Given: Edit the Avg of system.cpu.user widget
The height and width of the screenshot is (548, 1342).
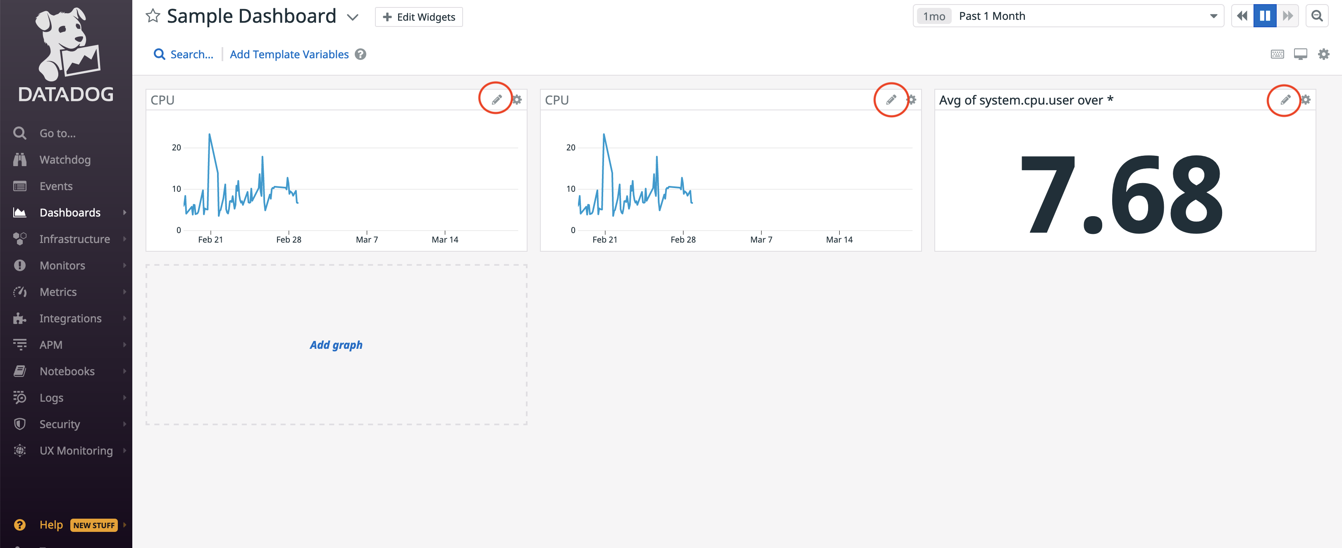Looking at the screenshot, I should [1285, 99].
